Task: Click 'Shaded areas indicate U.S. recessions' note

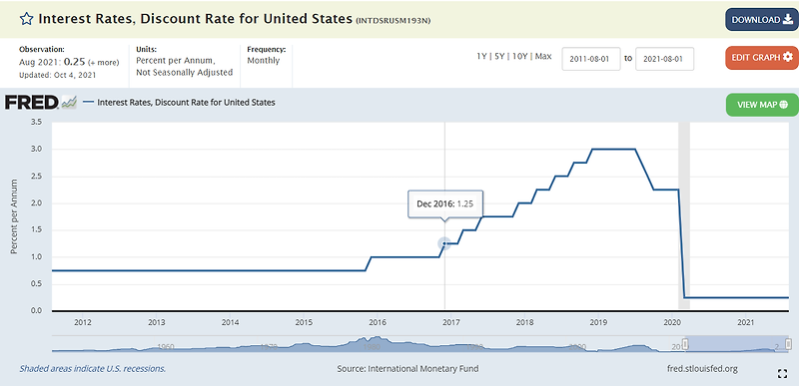Action: click(92, 368)
